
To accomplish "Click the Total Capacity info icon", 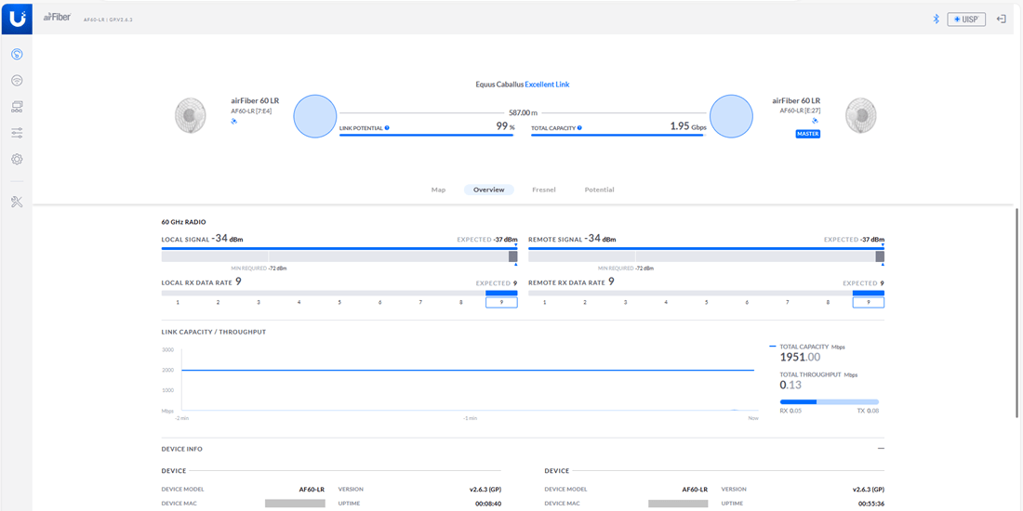I will tap(579, 128).
